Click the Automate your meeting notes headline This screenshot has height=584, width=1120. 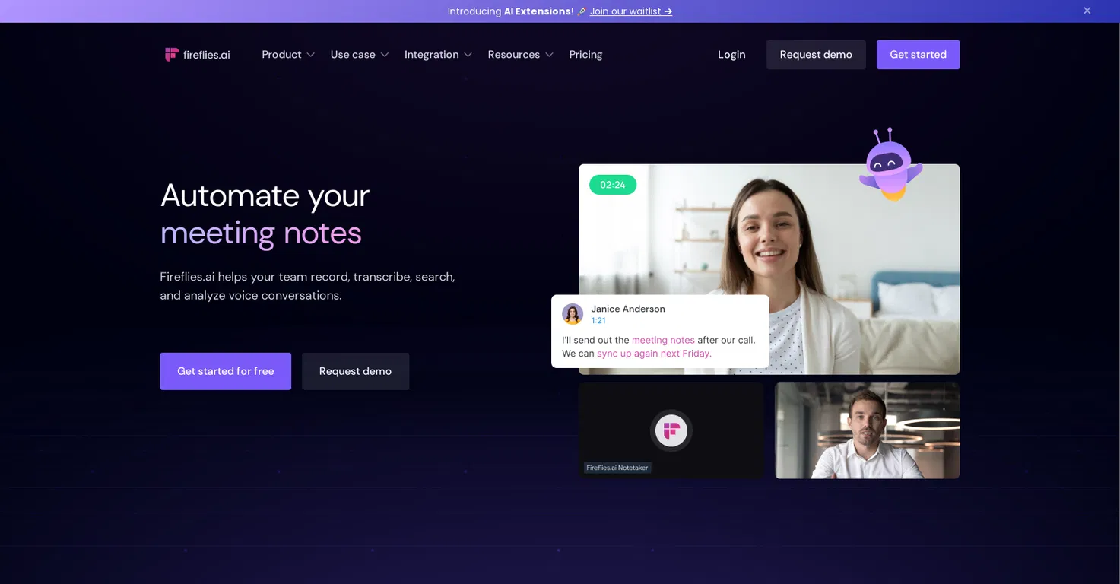pos(265,214)
